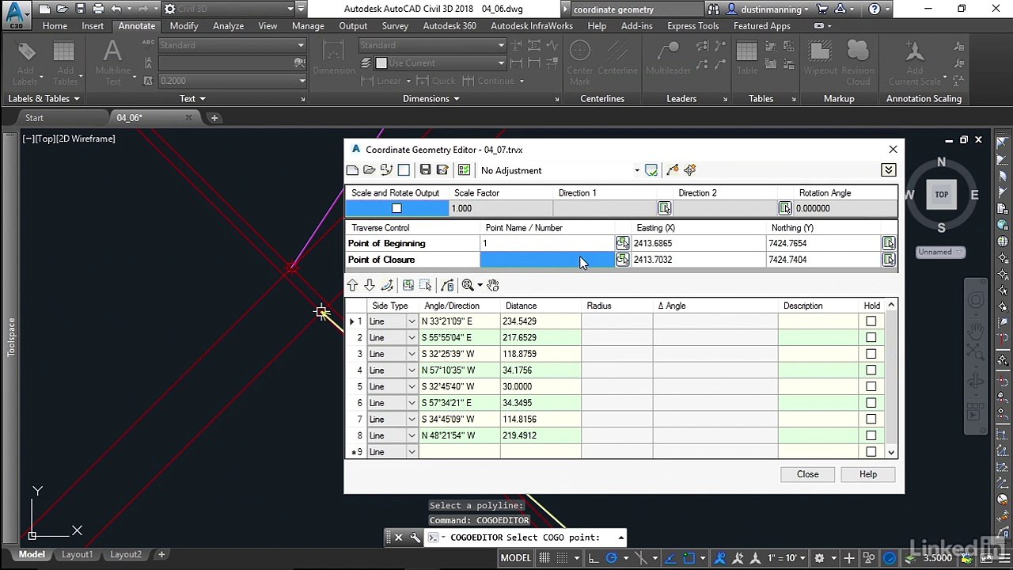Open Insert ribbon tab
This screenshot has height=570, width=1013.
93,26
